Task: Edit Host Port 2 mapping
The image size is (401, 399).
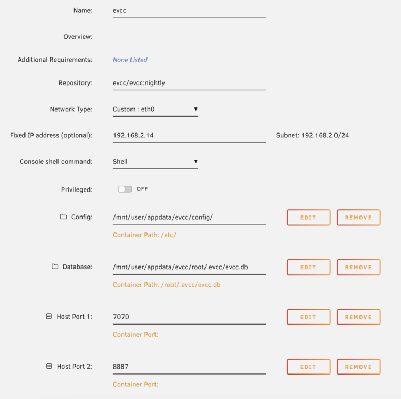Action: coord(308,367)
